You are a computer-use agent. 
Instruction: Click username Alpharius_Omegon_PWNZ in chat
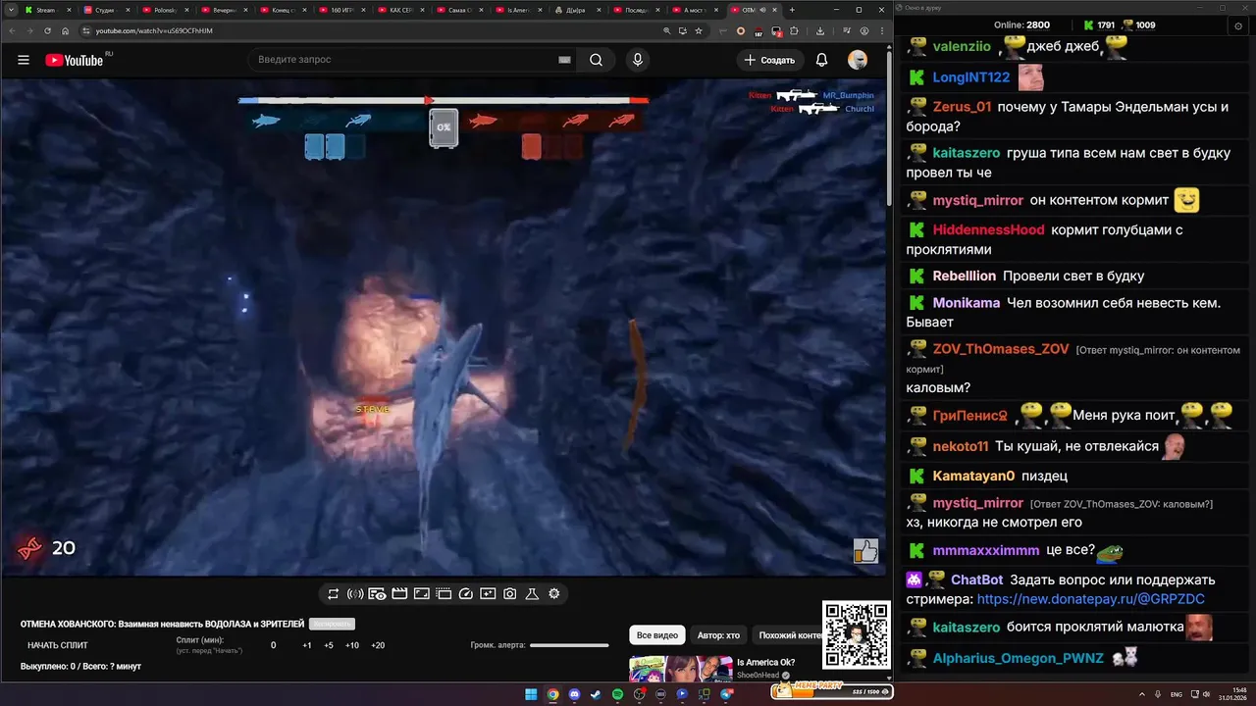tap(1018, 658)
